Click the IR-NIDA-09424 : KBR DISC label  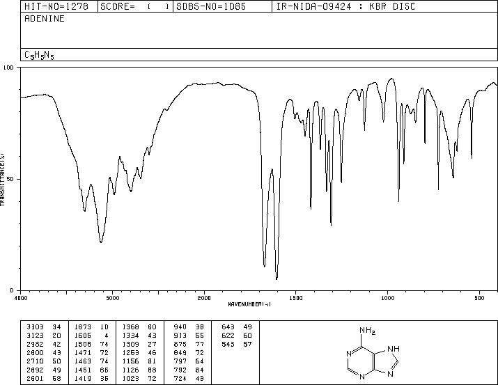coord(345,6)
